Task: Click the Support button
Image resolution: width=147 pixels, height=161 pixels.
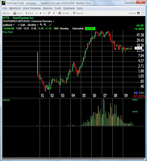Action: (x=78, y=13)
